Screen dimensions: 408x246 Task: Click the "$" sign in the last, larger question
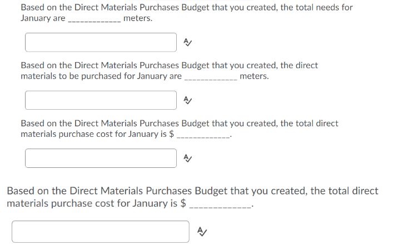pyautogui.click(x=183, y=203)
